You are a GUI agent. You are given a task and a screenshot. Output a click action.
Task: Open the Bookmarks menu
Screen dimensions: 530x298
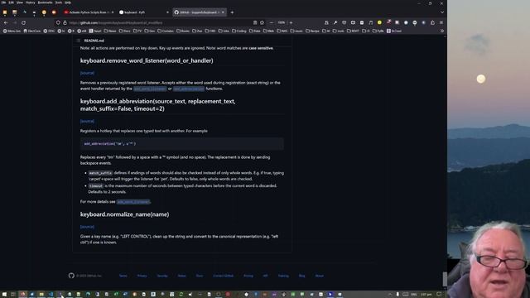45,2
